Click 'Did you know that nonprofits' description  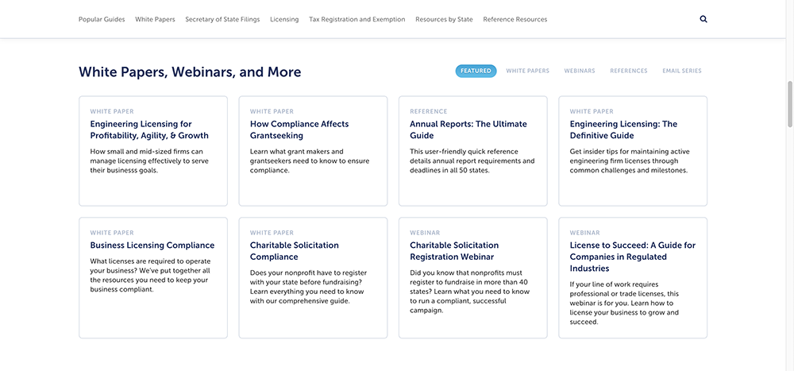(469, 292)
